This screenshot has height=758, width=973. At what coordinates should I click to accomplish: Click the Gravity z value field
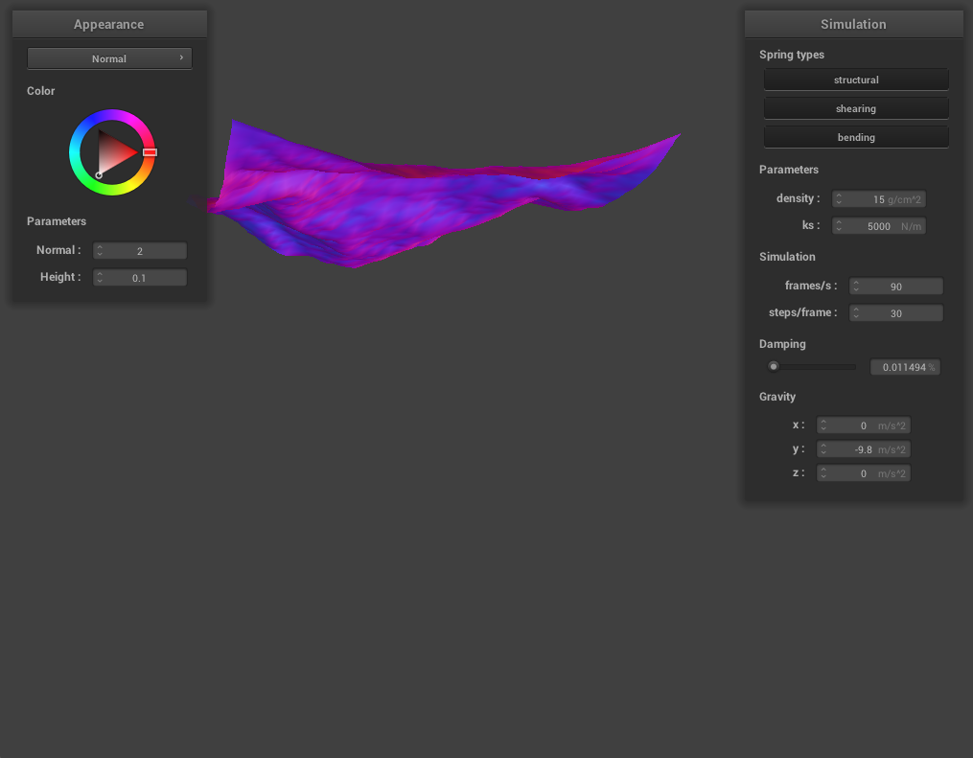pos(863,473)
